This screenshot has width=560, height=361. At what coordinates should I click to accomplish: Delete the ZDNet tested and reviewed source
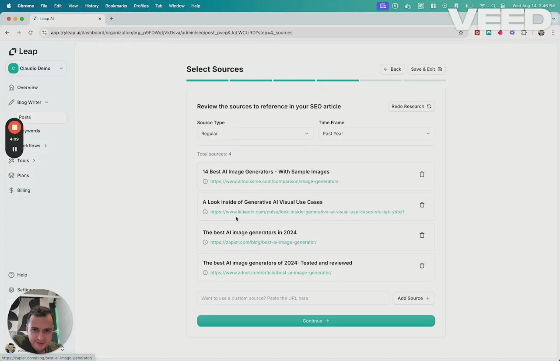tap(422, 266)
